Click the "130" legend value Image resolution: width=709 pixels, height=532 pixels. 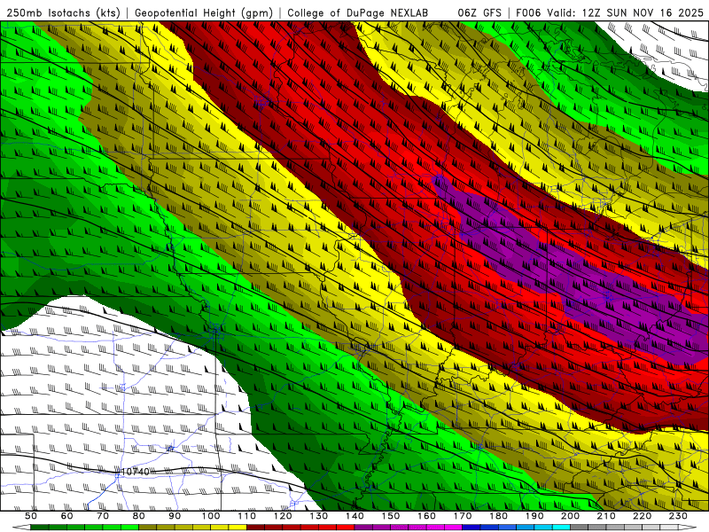pyautogui.click(x=319, y=516)
